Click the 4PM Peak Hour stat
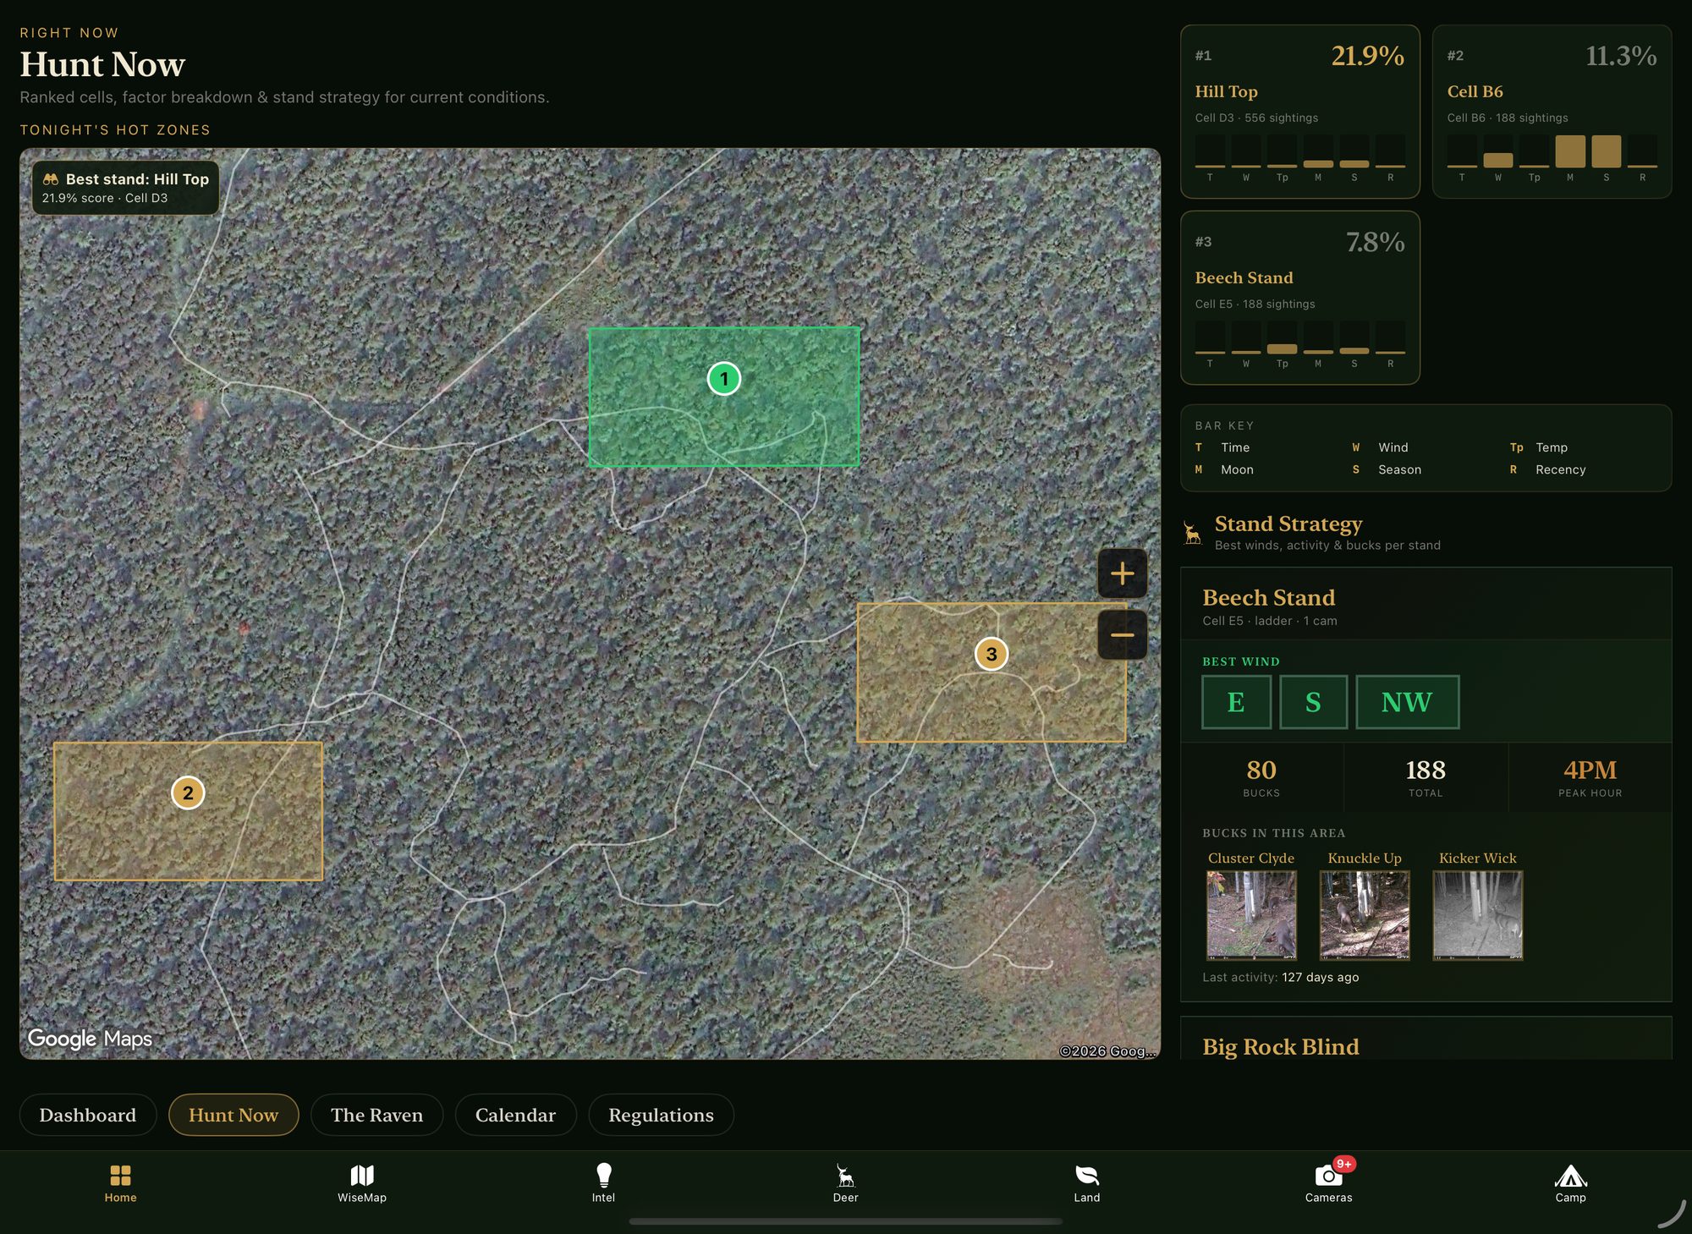Screen dimensions: 1692x1234 click(1590, 778)
